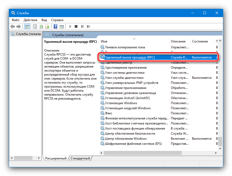The image size is (232, 176).
Task: Switch to the Стандартный tab
Action: coord(80,158)
